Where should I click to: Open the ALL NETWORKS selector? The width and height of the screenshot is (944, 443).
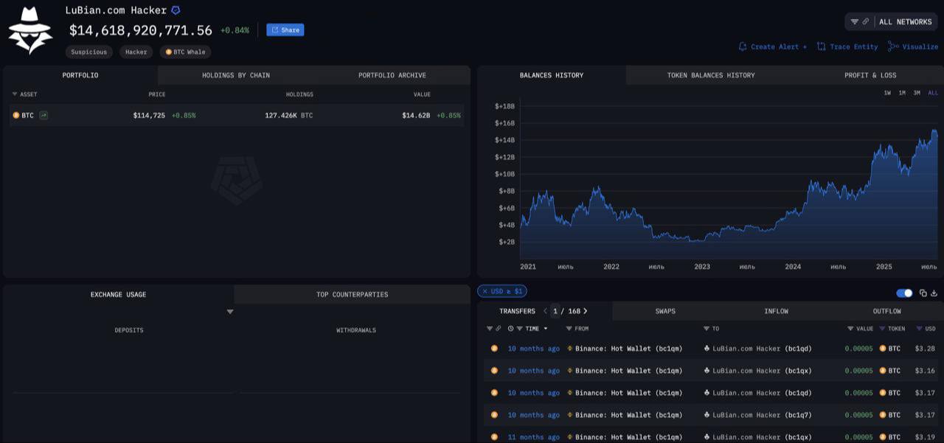[906, 22]
